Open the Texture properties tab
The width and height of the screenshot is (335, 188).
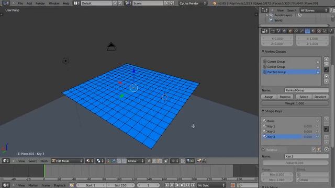tap(319, 31)
